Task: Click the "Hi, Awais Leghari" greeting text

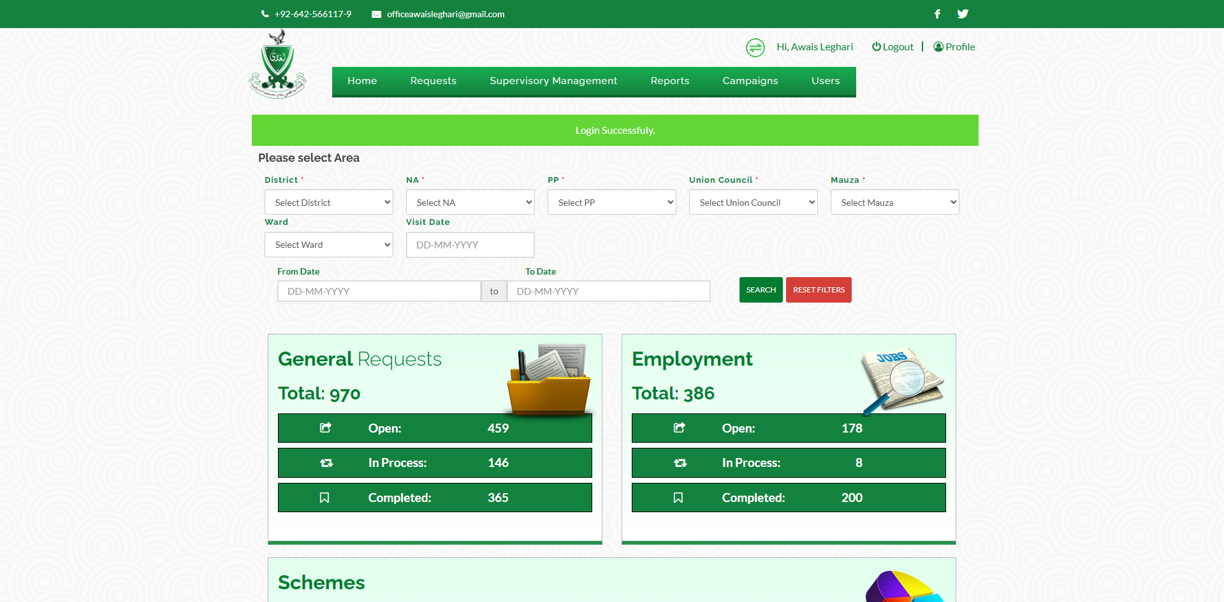Action: pos(815,47)
